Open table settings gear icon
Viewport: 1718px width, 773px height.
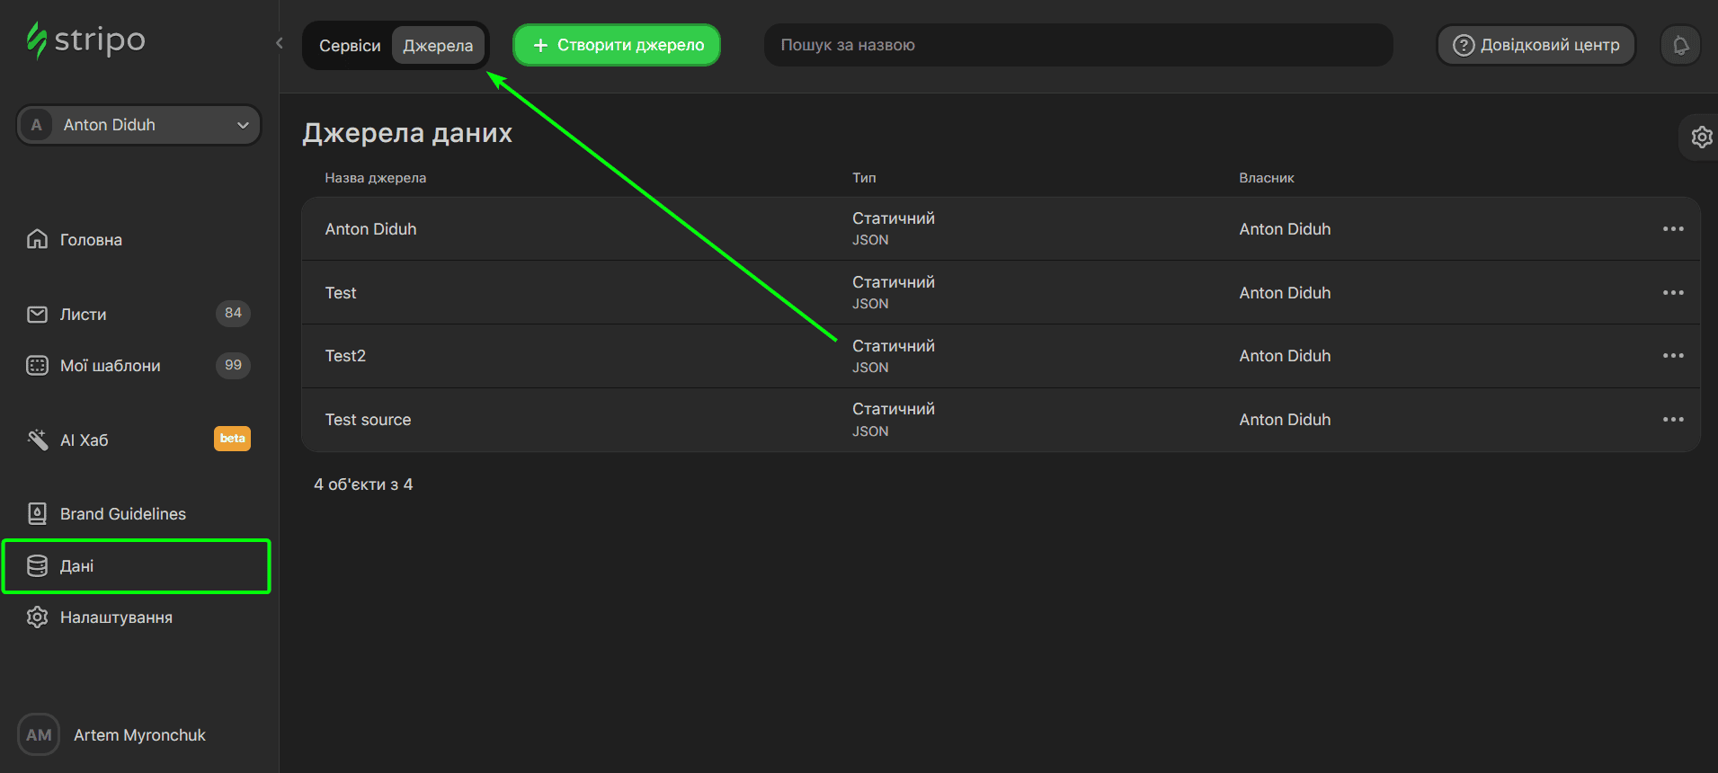point(1701,137)
